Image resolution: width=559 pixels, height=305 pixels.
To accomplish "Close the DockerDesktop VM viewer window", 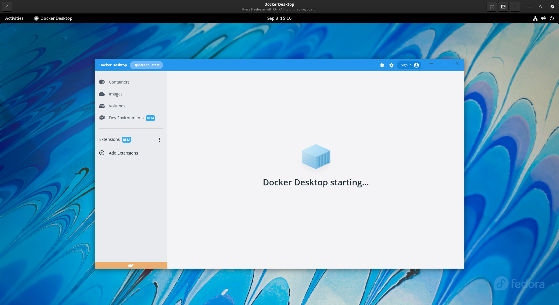I will point(552,7).
